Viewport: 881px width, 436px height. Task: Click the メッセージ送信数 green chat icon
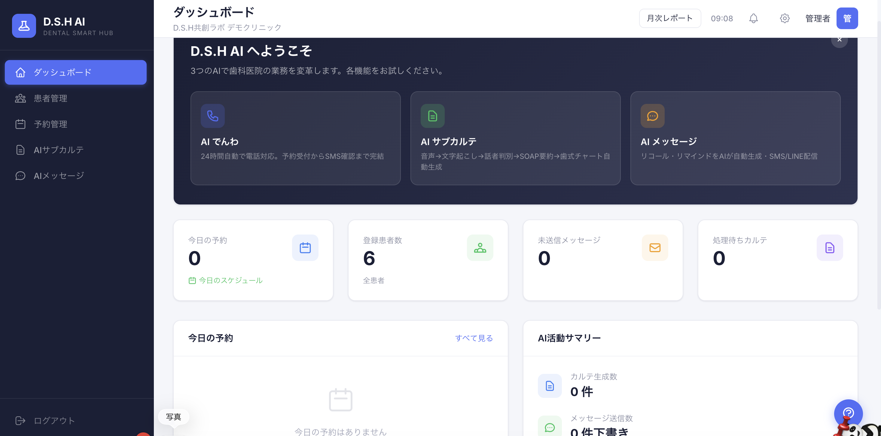tap(550, 426)
